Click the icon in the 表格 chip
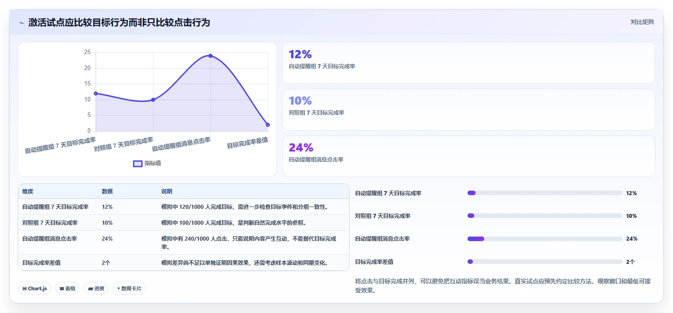The image size is (673, 313). (61, 288)
